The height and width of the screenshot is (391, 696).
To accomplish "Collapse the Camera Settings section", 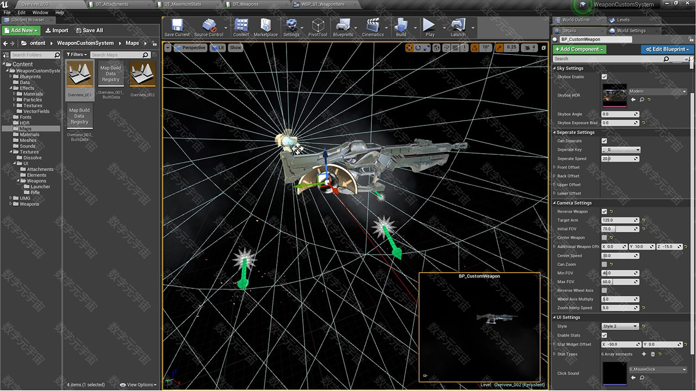I will tap(554, 203).
